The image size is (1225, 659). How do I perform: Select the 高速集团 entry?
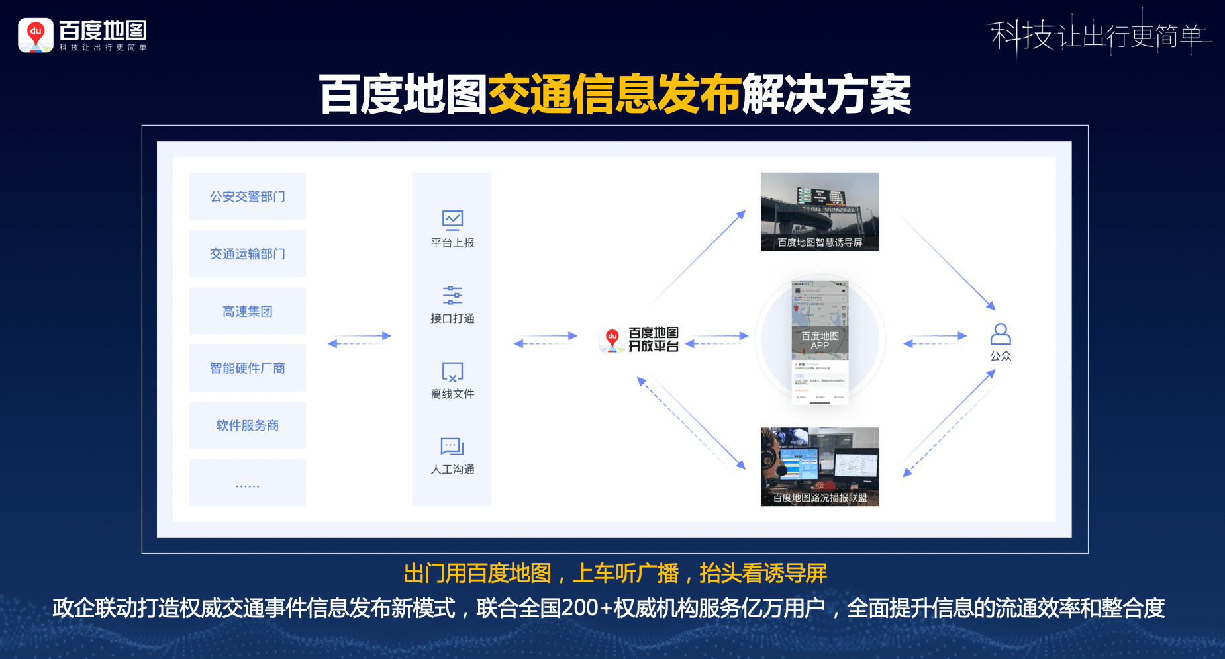(247, 310)
